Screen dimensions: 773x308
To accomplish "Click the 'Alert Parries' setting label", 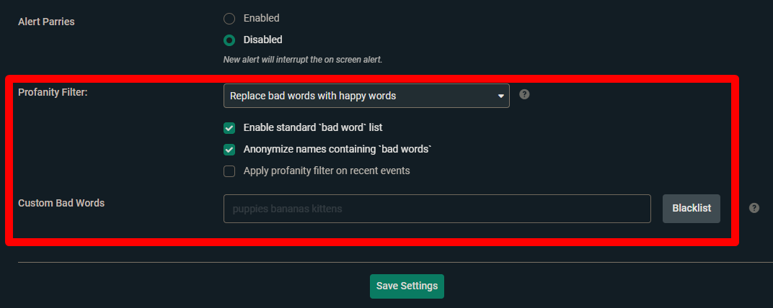I will tap(46, 22).
